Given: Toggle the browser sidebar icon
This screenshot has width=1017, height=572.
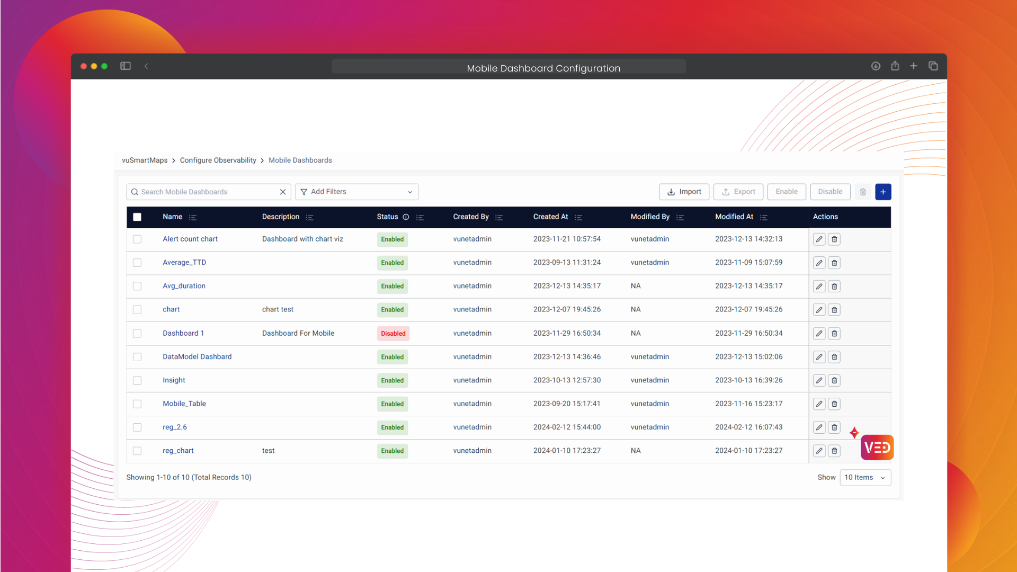Looking at the screenshot, I should click(x=126, y=66).
